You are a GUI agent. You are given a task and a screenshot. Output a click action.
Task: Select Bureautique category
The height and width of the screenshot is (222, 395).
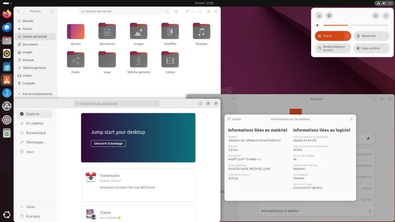(34, 133)
